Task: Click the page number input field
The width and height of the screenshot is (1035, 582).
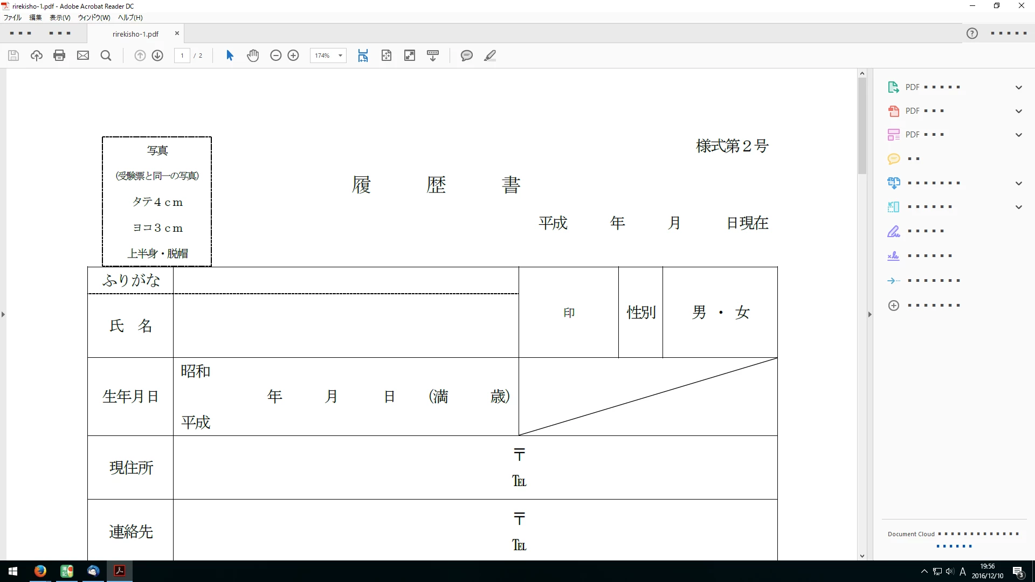Action: click(182, 56)
